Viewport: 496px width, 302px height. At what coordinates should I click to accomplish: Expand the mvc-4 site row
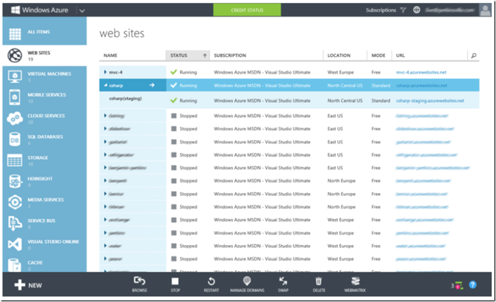point(105,72)
